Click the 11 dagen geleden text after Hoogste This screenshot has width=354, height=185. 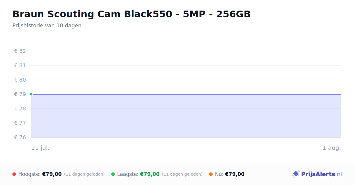84,174
